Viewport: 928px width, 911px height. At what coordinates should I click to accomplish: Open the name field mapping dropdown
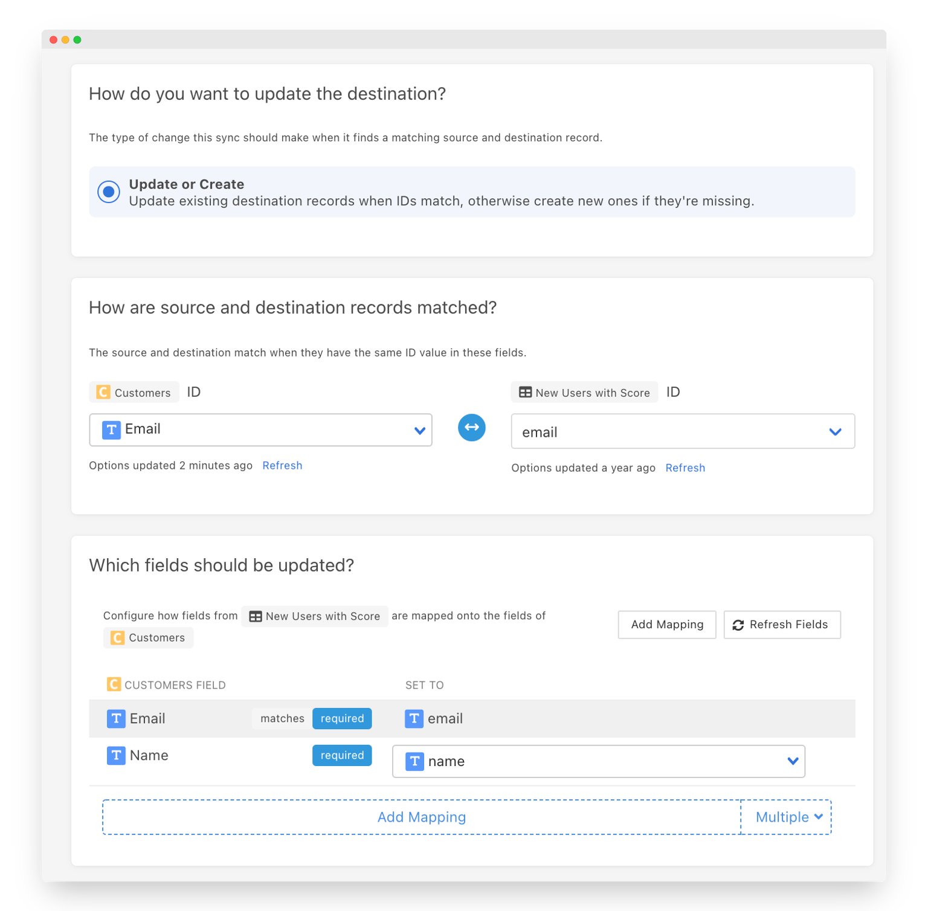click(598, 761)
